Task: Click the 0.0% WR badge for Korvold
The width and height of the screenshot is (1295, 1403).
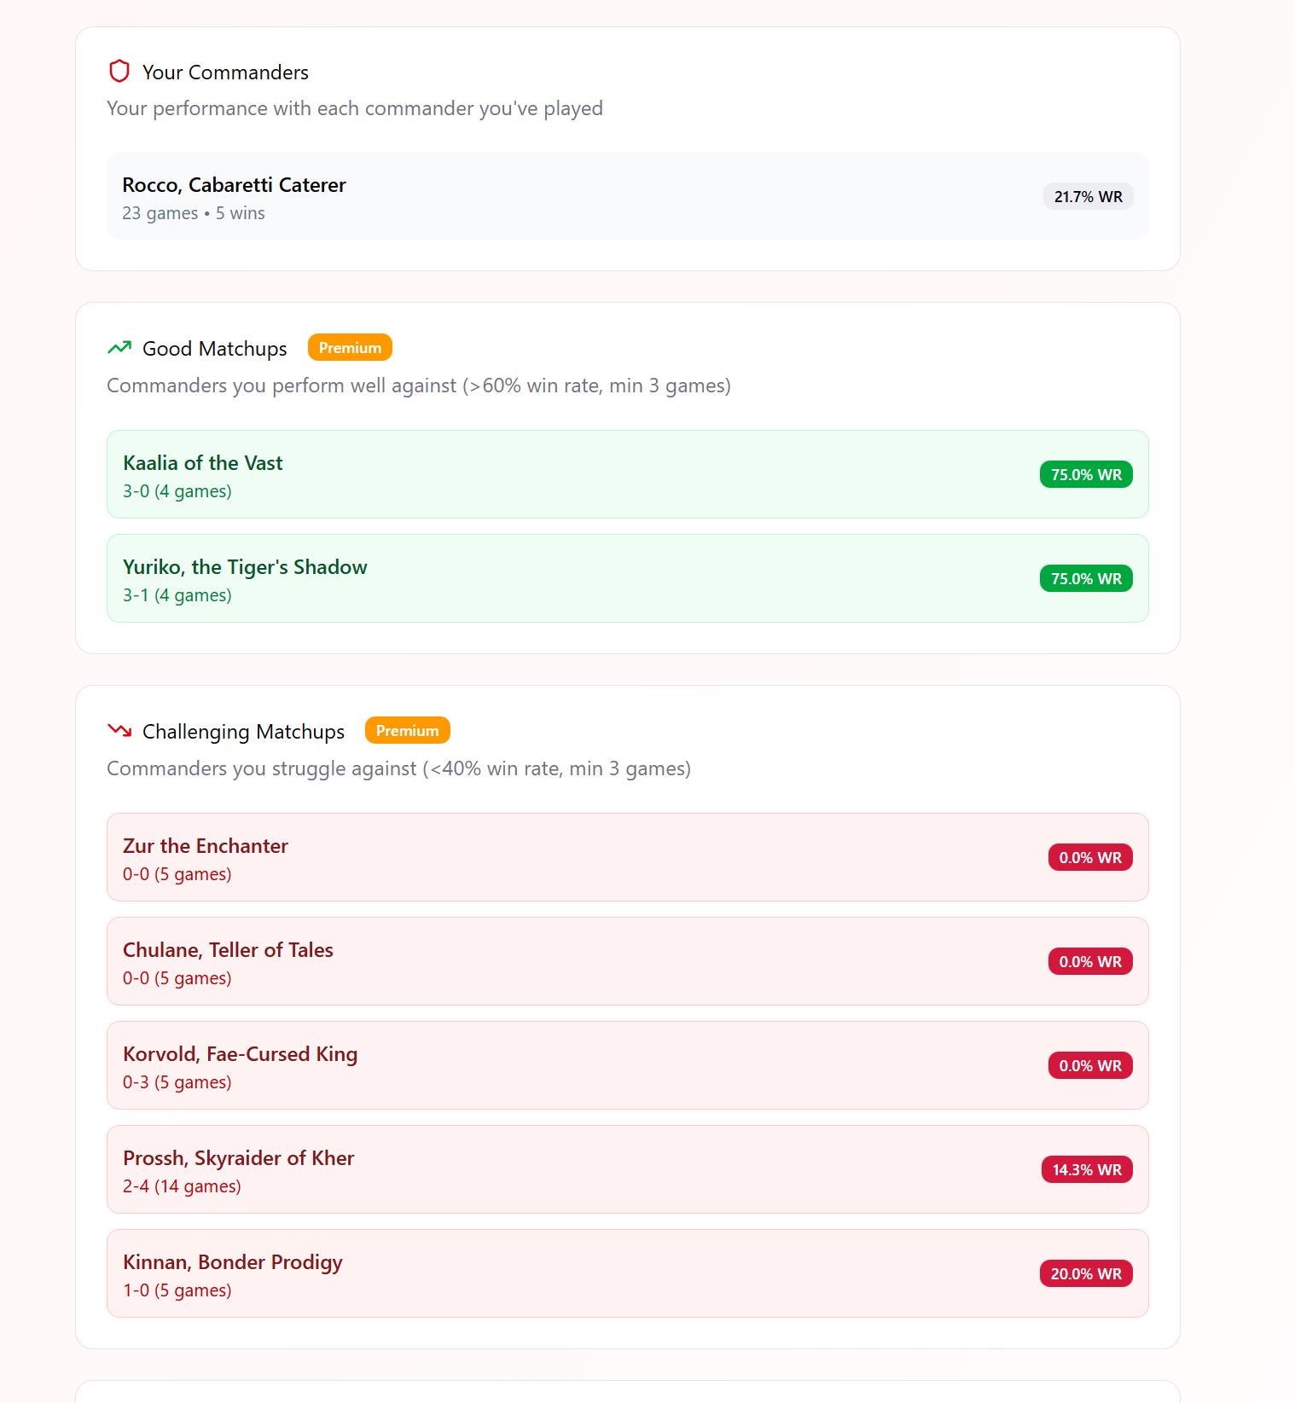Action: pyautogui.click(x=1089, y=1066)
